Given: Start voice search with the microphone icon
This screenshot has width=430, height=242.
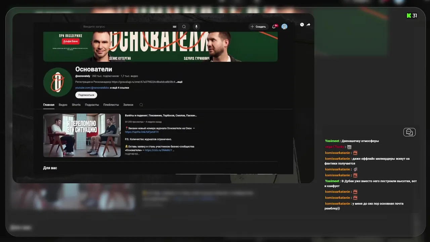Looking at the screenshot, I should click(197, 27).
